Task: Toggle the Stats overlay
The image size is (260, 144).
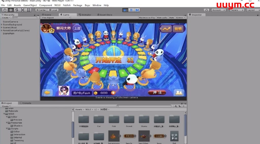Action: [x=171, y=18]
